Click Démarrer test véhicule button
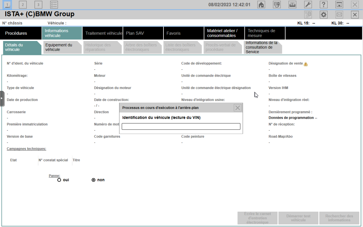The image size is (363, 227). coord(298,218)
